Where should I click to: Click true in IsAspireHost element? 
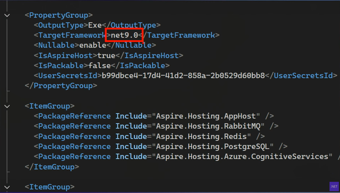point(106,55)
